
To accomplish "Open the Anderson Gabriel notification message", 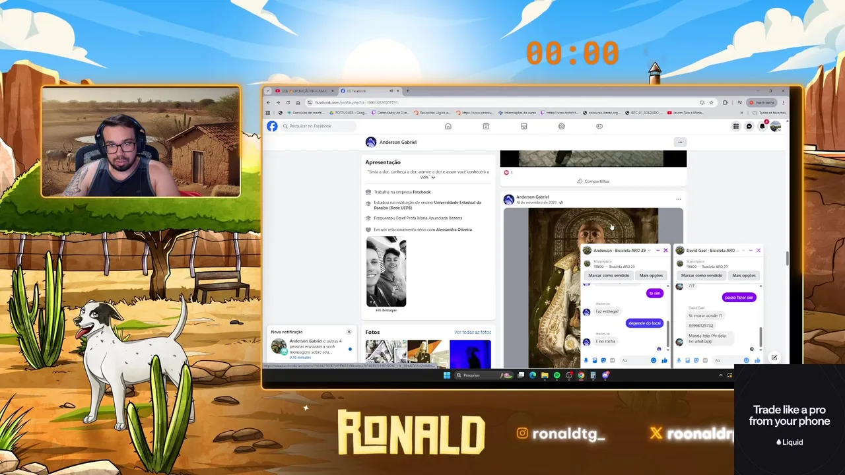I will [310, 348].
